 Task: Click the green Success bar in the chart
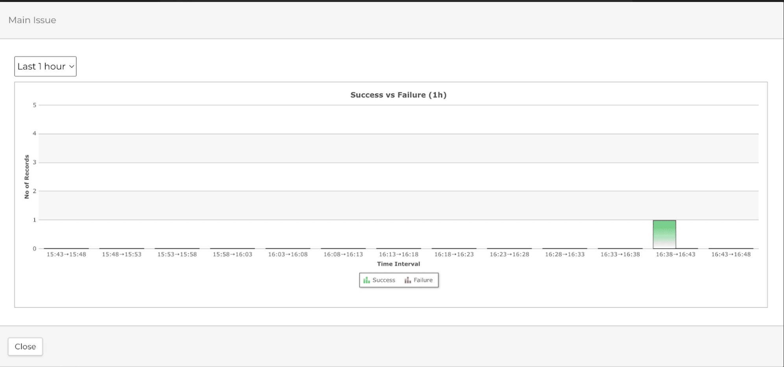664,234
